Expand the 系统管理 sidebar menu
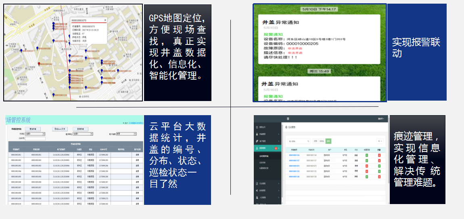Viewport: 464px width, 219px height. (x=268, y=191)
